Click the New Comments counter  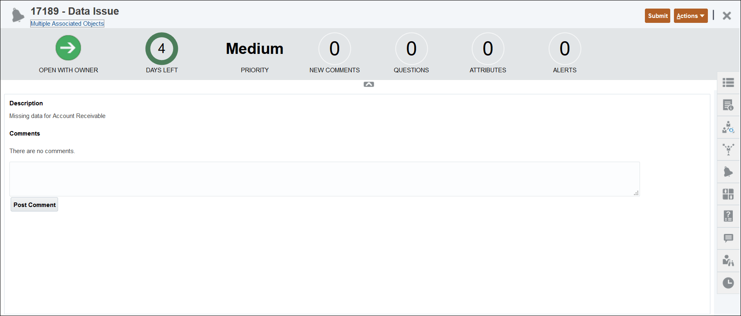[x=335, y=49]
